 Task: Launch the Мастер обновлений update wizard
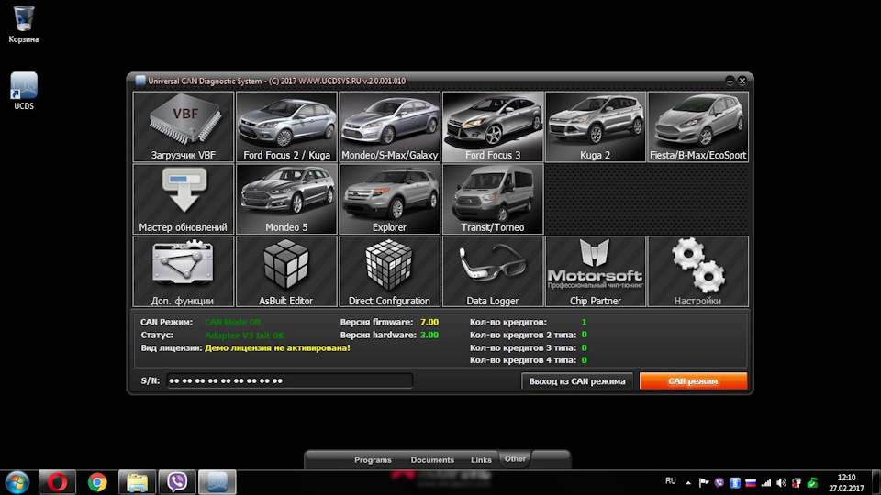click(x=184, y=199)
